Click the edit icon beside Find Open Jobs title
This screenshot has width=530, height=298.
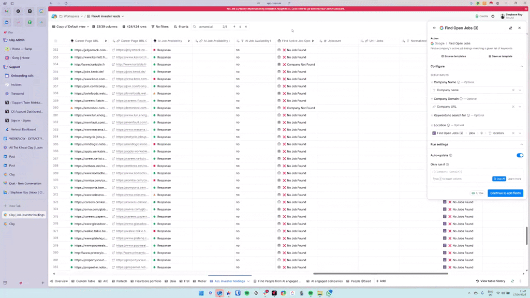coord(510,28)
